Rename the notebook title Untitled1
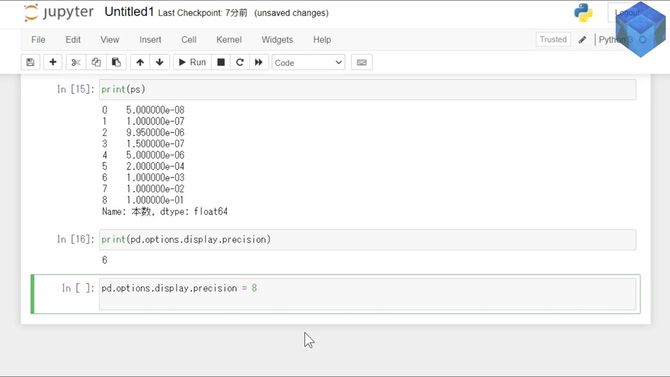 tap(129, 12)
